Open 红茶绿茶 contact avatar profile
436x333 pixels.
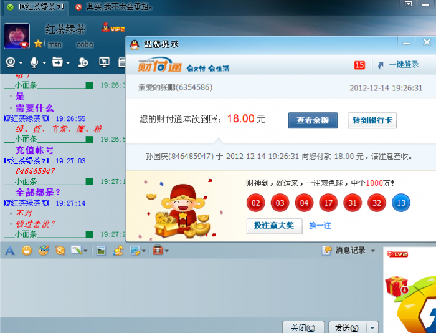(x=17, y=36)
